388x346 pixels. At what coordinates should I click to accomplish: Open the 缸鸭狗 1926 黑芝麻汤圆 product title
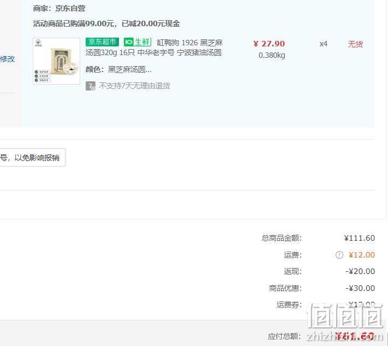click(154, 47)
